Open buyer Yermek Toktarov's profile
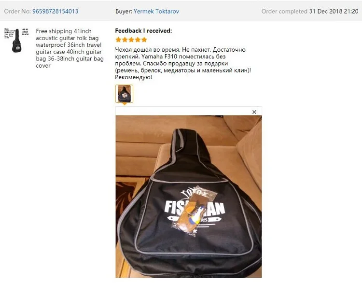The height and width of the screenshot is (283, 362). click(x=156, y=11)
